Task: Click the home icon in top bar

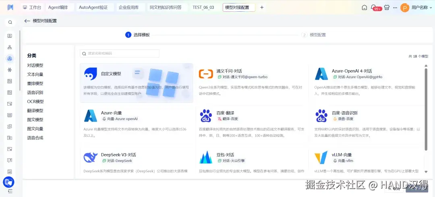Action: (364, 8)
